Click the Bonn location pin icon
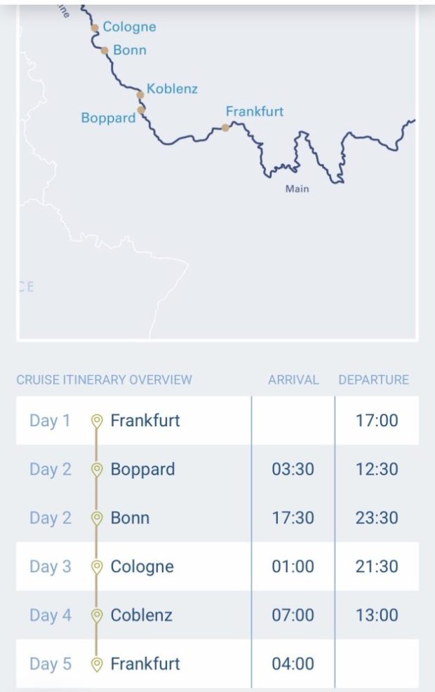 [x=98, y=518]
